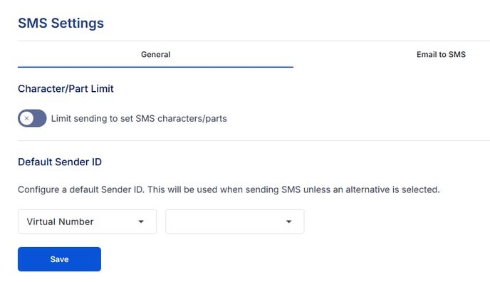Click the dark track of the limit toggle
Image resolution: width=490 pixels, height=282 pixels.
[40, 118]
